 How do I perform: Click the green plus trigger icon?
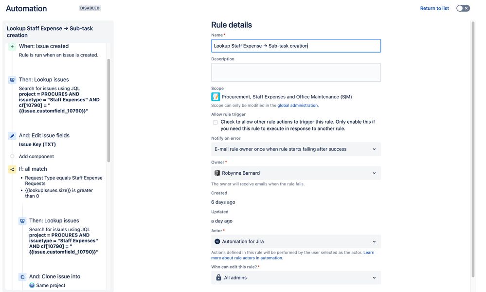click(x=12, y=47)
